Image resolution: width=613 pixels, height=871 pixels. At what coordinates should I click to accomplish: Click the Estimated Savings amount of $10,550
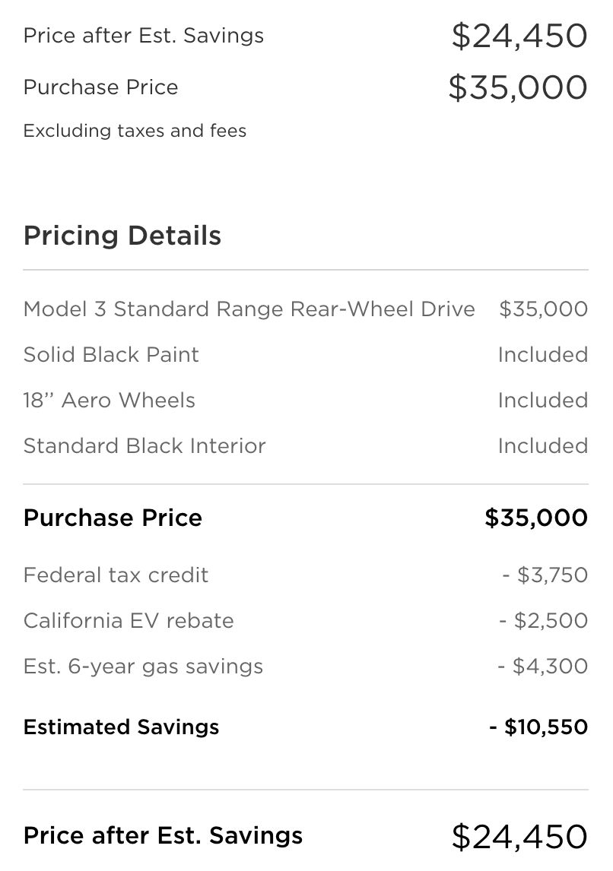(538, 727)
